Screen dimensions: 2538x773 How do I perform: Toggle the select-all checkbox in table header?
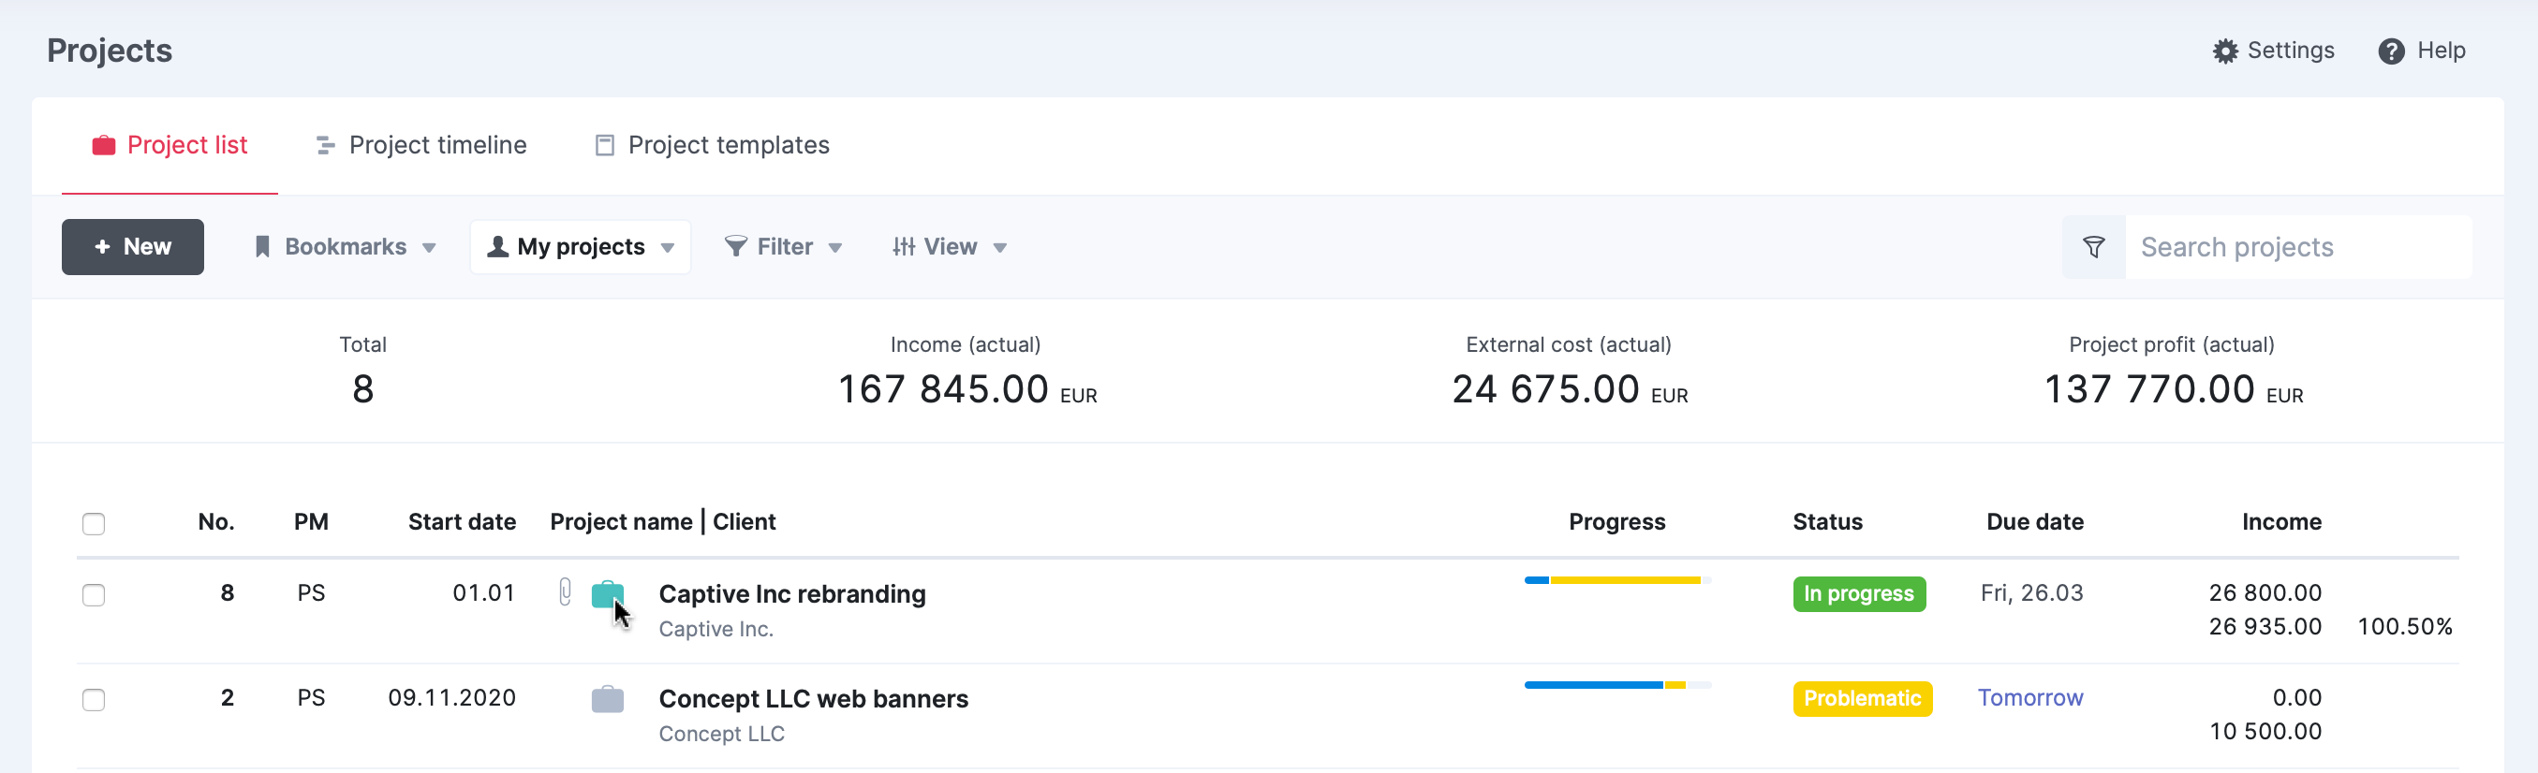click(x=94, y=523)
